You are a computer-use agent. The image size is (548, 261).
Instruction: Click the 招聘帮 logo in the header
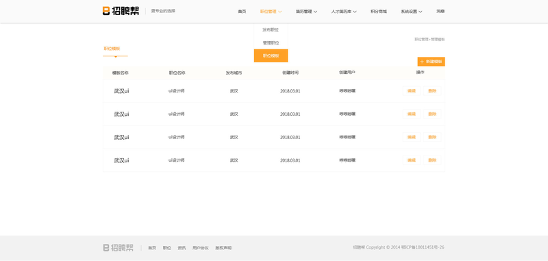pyautogui.click(x=121, y=11)
